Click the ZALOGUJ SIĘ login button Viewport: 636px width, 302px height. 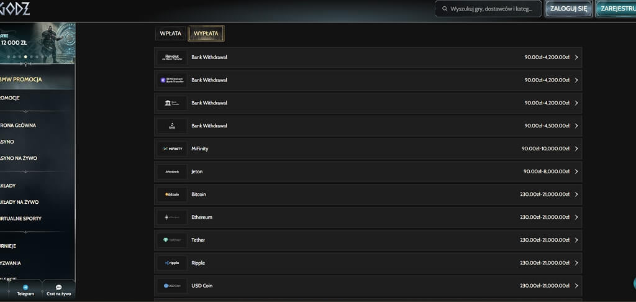coord(568,9)
